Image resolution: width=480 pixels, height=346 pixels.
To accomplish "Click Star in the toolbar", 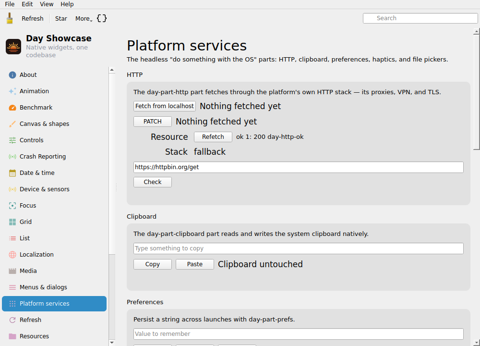I will click(61, 18).
